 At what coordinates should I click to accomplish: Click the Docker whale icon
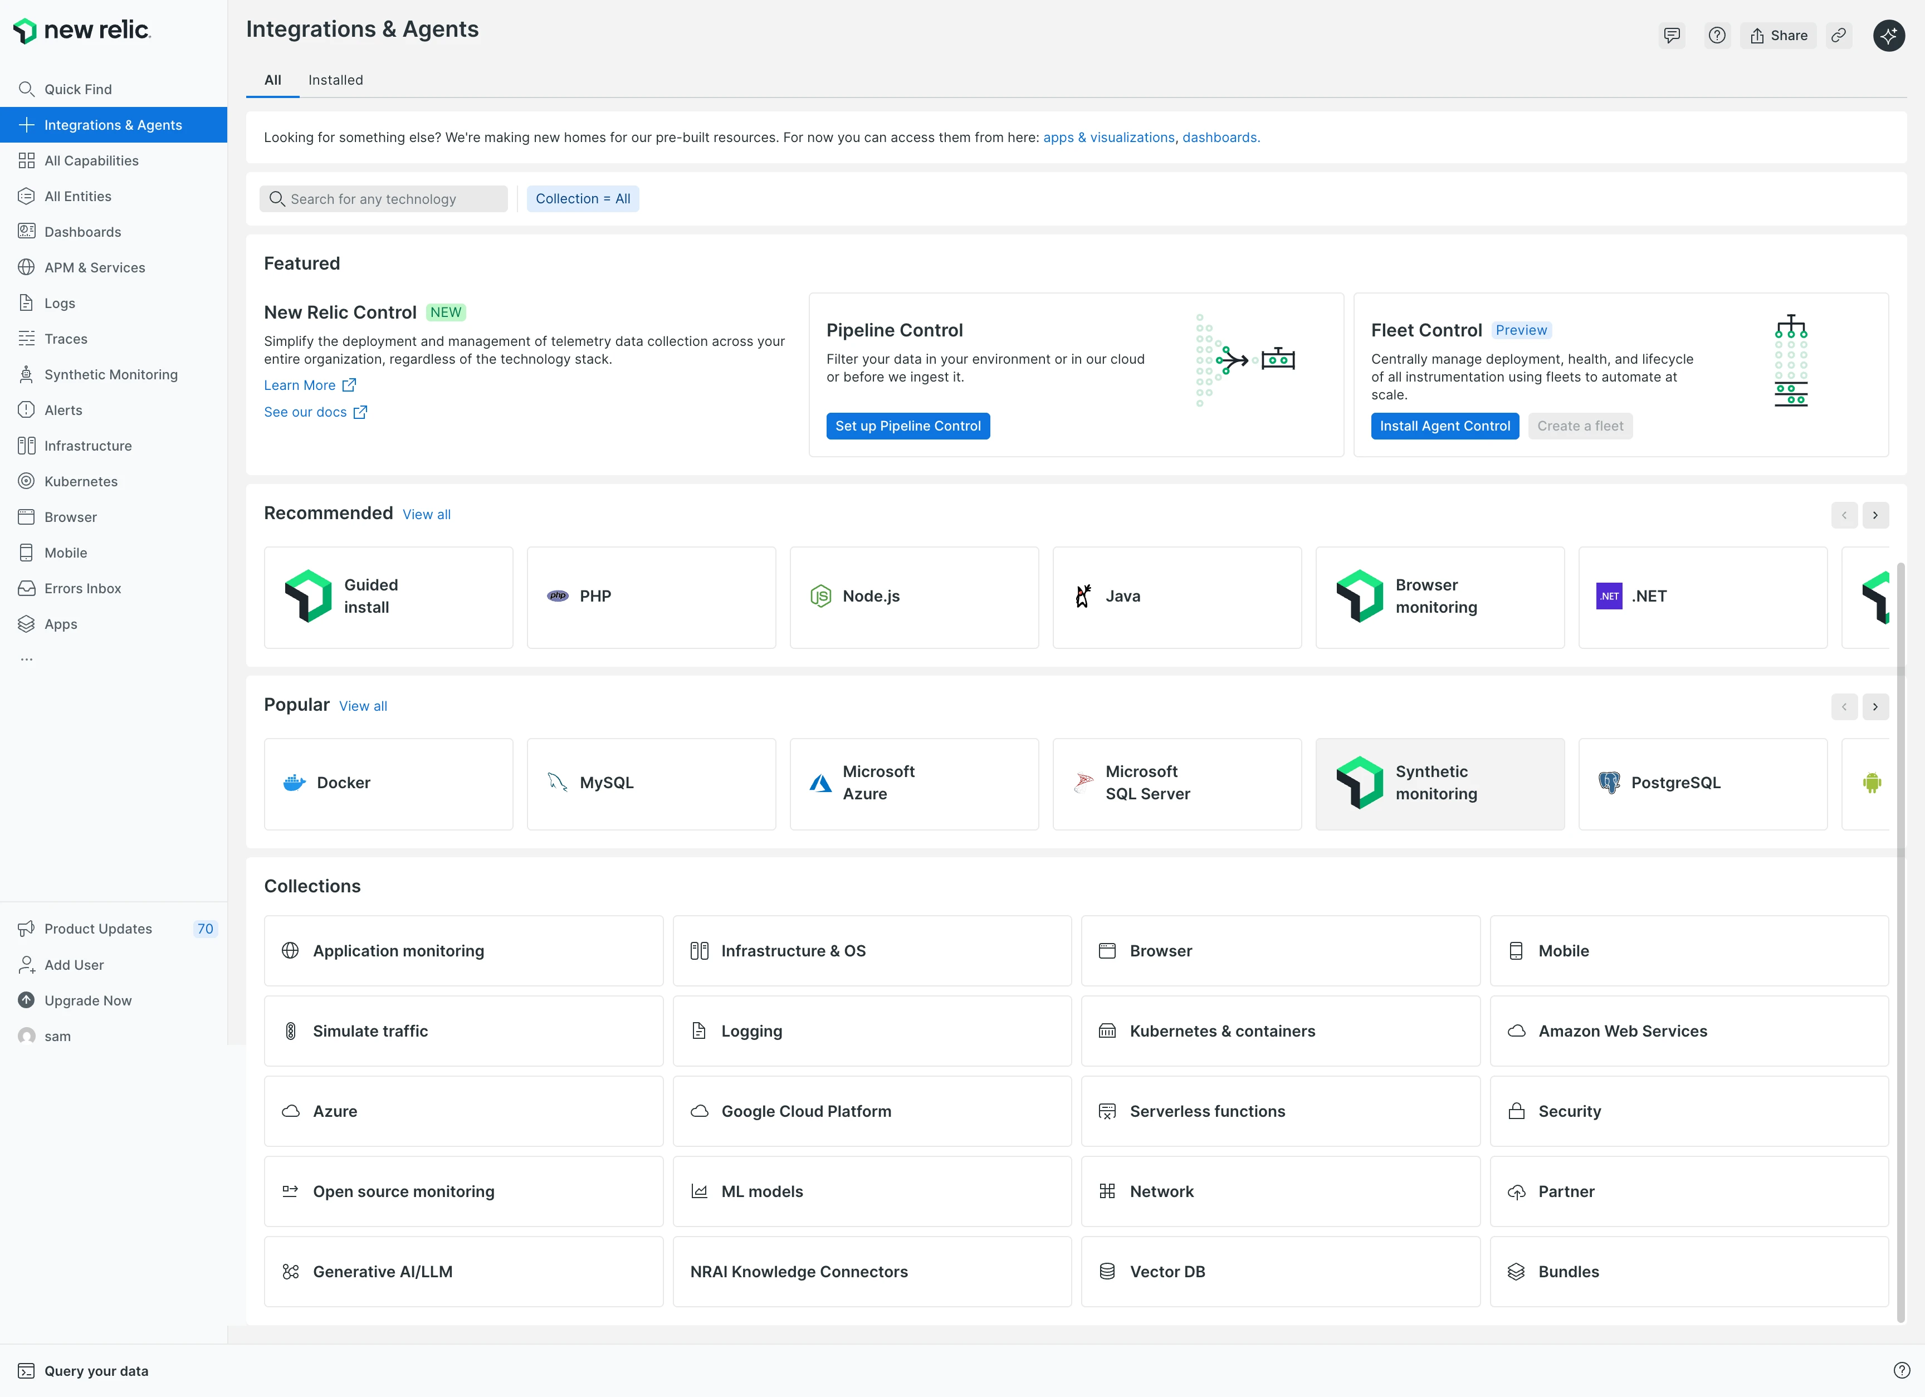[295, 783]
